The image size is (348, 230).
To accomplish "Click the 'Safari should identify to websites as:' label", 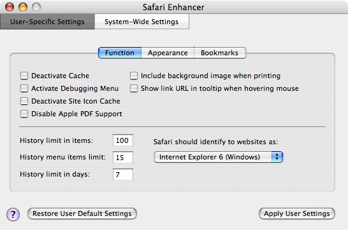I will coord(215,142).
